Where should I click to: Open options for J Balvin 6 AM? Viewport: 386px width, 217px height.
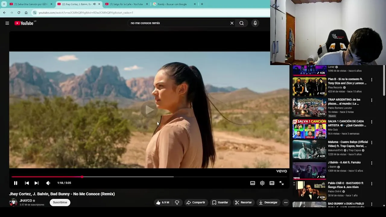(372, 163)
